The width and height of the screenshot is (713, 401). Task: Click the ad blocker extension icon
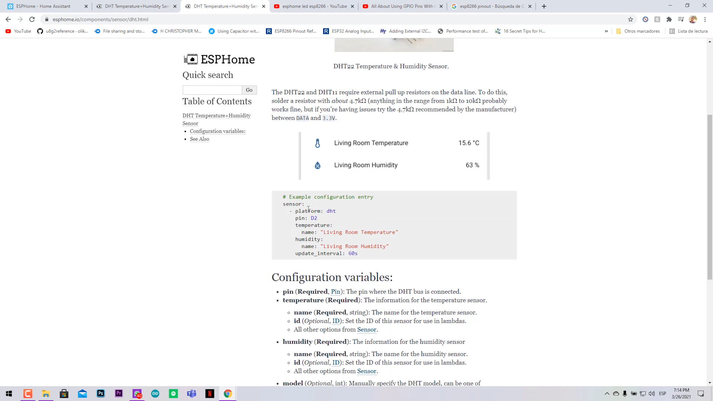pyautogui.click(x=645, y=19)
